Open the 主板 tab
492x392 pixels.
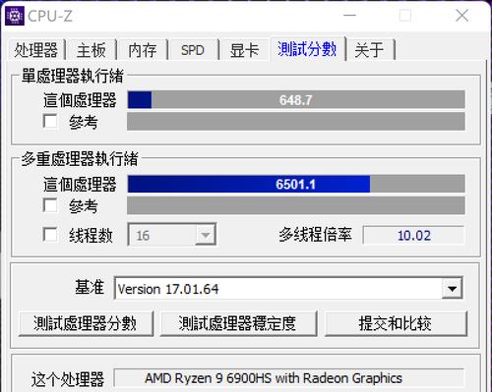pyautogui.click(x=92, y=50)
